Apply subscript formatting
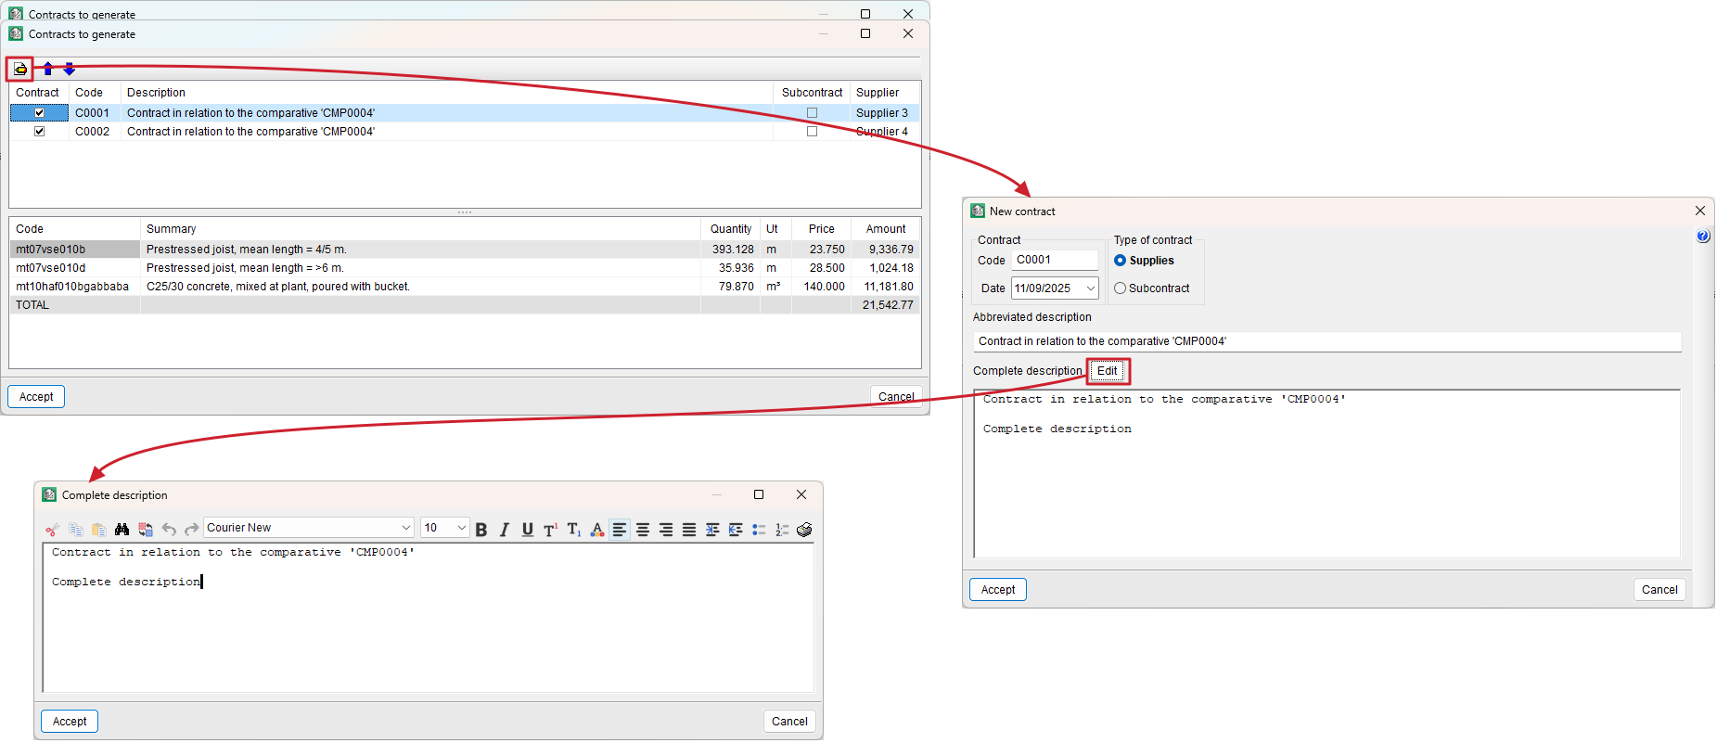This screenshot has width=1717, height=743. [x=574, y=529]
